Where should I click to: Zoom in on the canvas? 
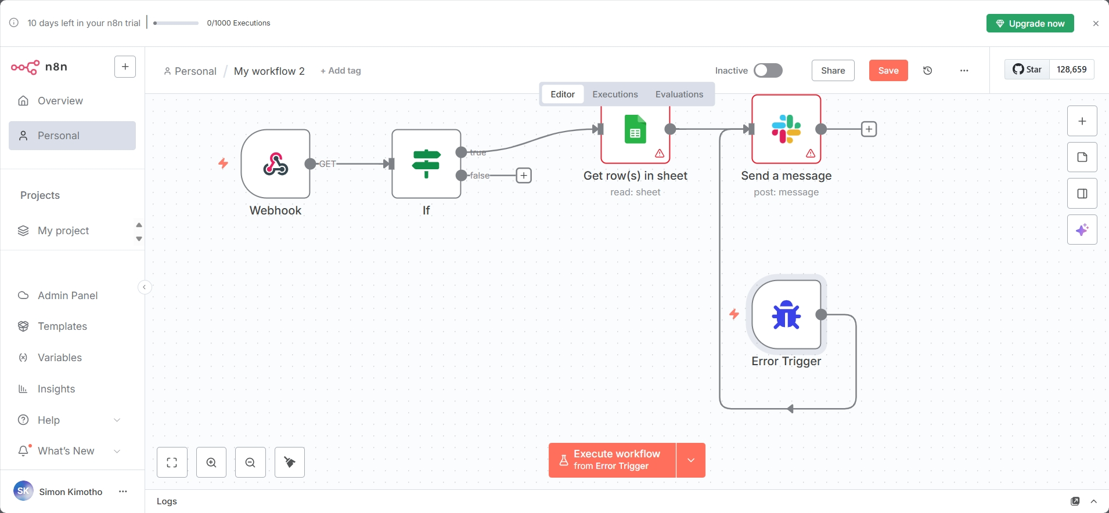211,463
